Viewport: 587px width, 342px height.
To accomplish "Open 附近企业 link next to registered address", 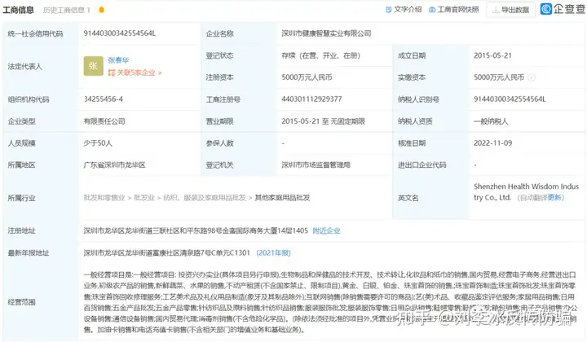I will (x=326, y=230).
